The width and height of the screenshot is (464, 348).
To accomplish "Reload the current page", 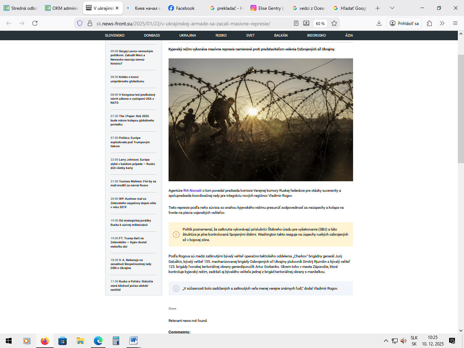I will click(x=35, y=23).
